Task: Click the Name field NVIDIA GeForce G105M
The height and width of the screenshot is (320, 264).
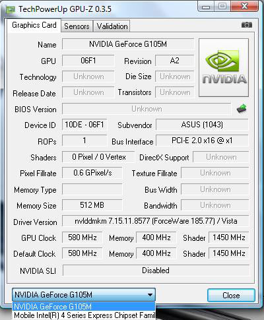Action: click(x=128, y=44)
